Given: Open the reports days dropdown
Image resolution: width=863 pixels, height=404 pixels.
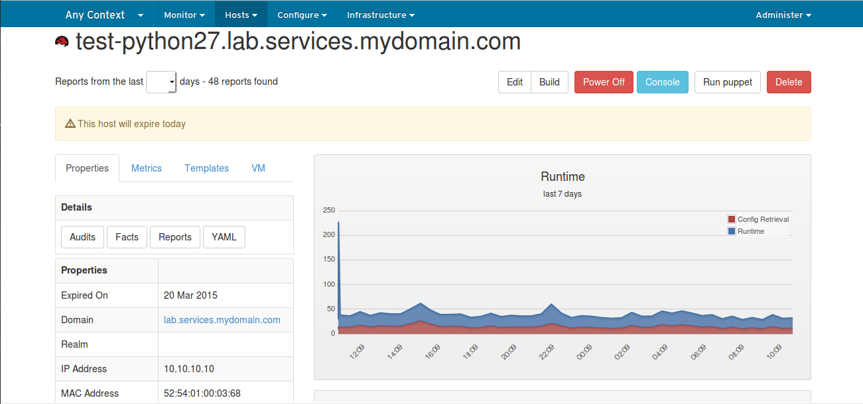Looking at the screenshot, I should coord(161,82).
